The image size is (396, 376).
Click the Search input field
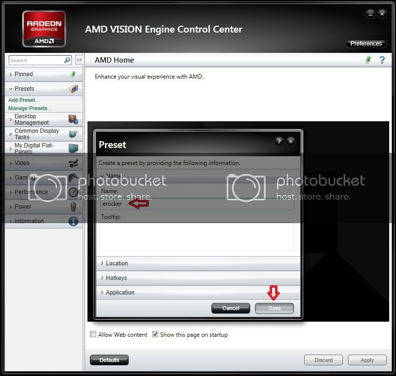40,60
